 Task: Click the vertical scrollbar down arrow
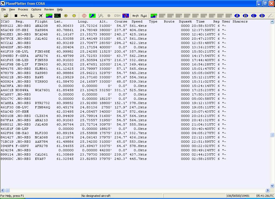click(x=272, y=186)
